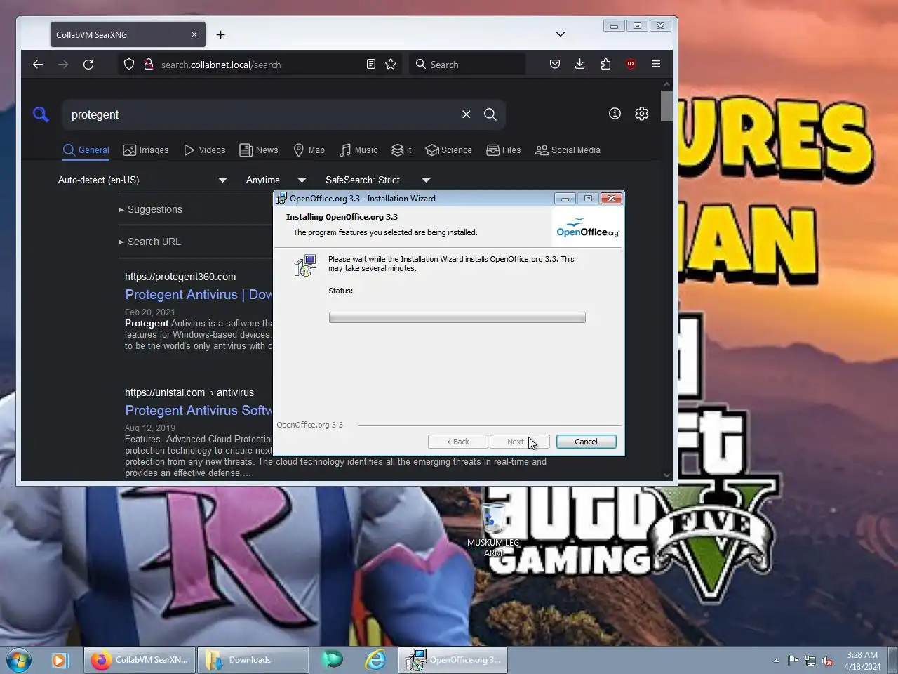This screenshot has height=674, width=898.
Task: Open the list all tabs chevron
Action: click(561, 34)
